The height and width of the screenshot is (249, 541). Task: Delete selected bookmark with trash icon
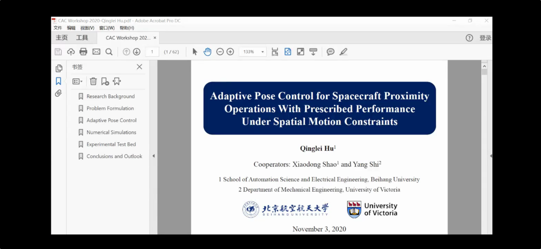pyautogui.click(x=93, y=81)
